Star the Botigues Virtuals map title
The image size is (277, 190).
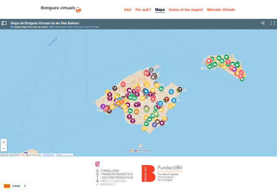coord(82,23)
